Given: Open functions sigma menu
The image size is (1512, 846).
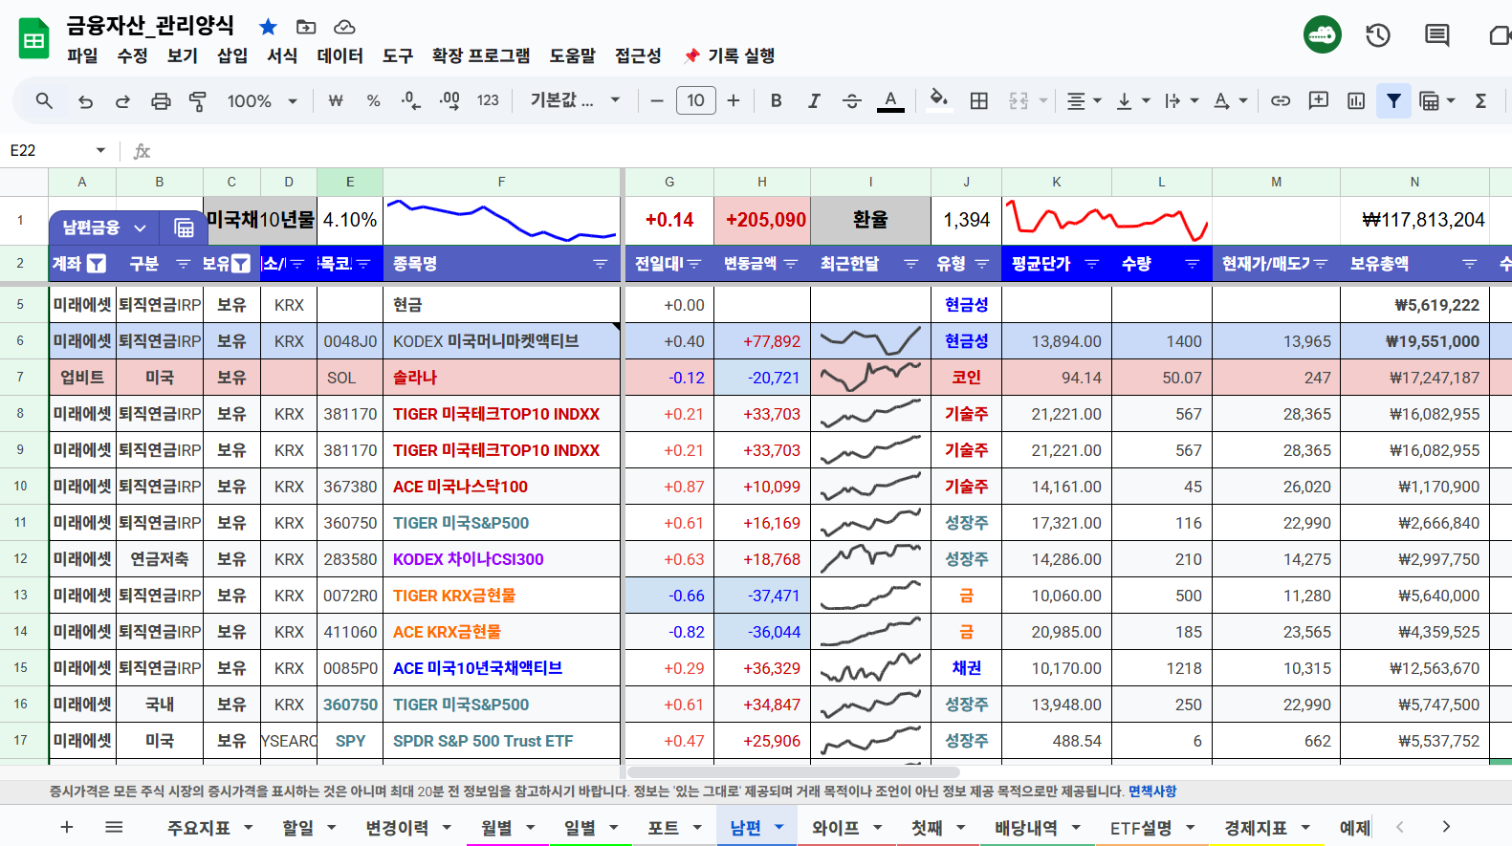Looking at the screenshot, I should coord(1480,100).
